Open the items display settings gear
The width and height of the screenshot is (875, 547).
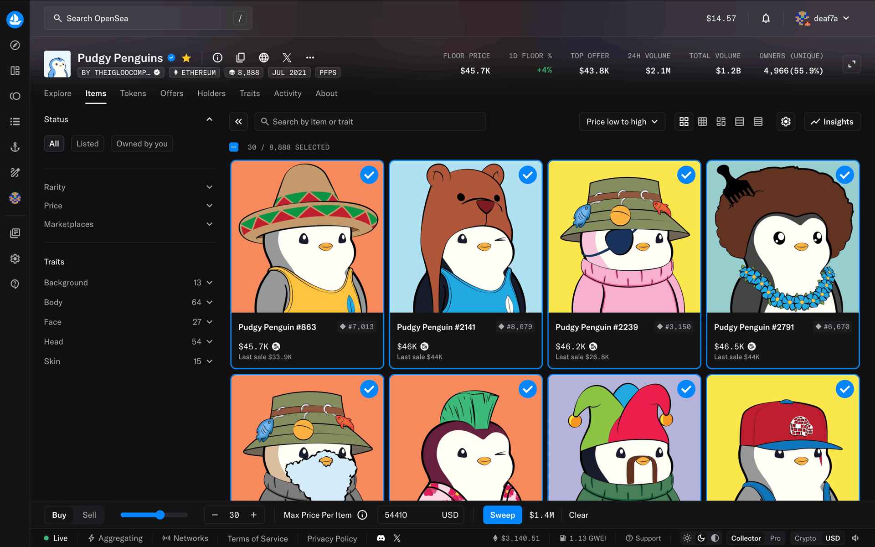pos(786,122)
